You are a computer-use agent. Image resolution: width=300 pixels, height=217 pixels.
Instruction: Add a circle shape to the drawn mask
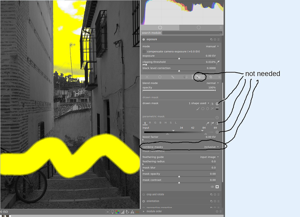(203, 108)
